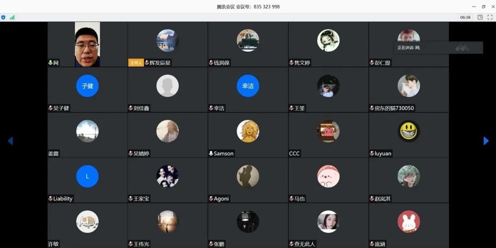
Task: Switch layout using the grid view icon
Action: (480, 17)
